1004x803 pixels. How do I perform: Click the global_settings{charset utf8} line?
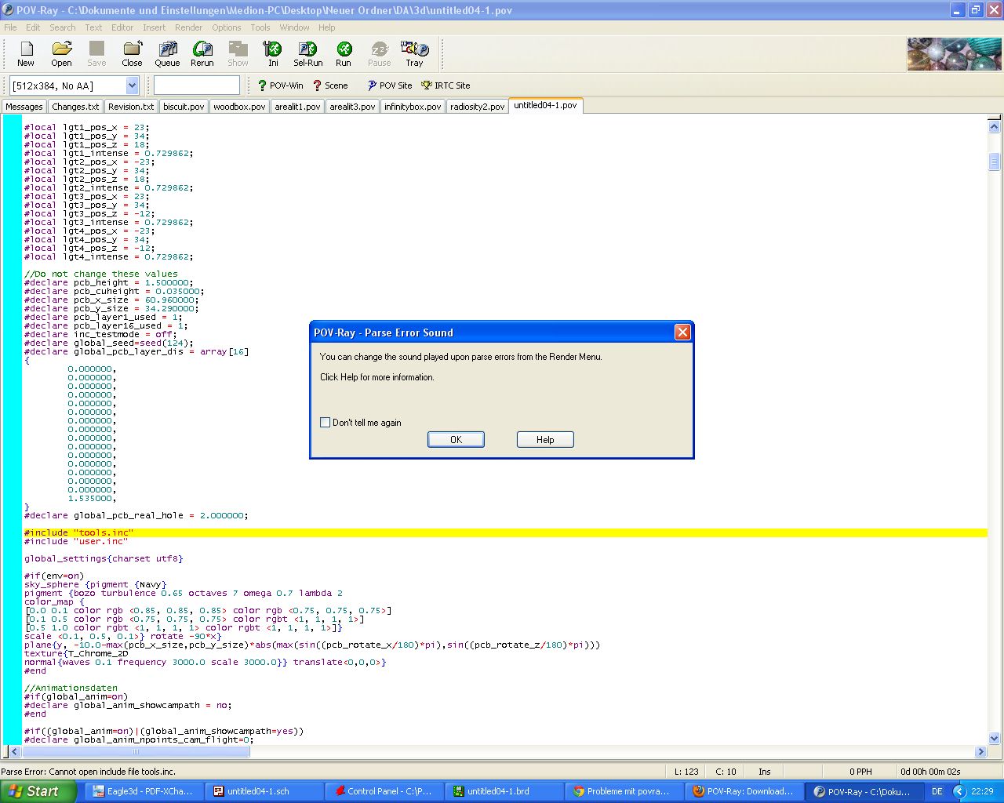[104, 559]
